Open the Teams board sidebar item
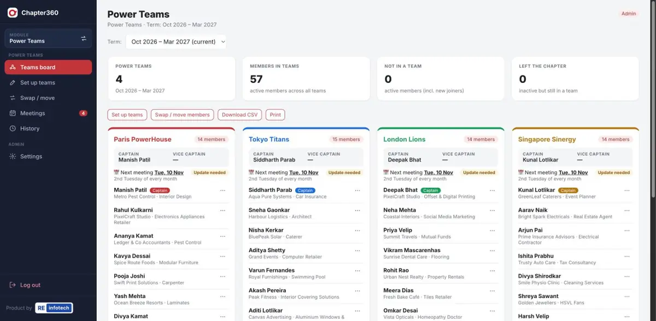 [48, 67]
